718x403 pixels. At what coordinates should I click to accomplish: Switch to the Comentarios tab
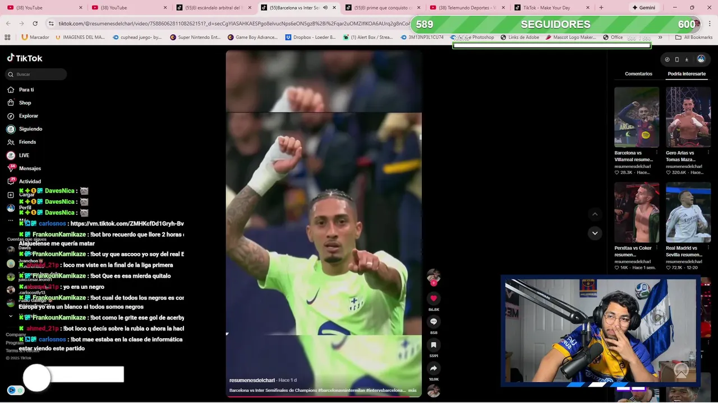click(638, 74)
